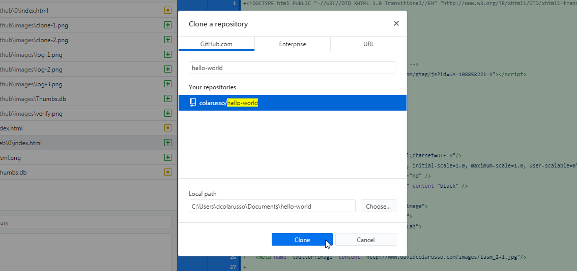
Task: Click the commit description box in background
Action: [85, 252]
